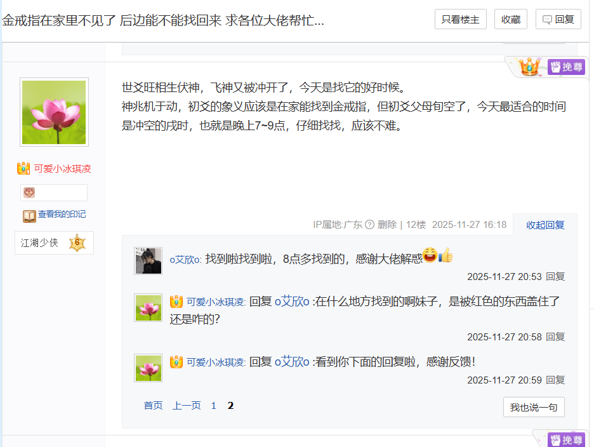
Task: Reply to the 20:53 comment
Action: (x=555, y=276)
